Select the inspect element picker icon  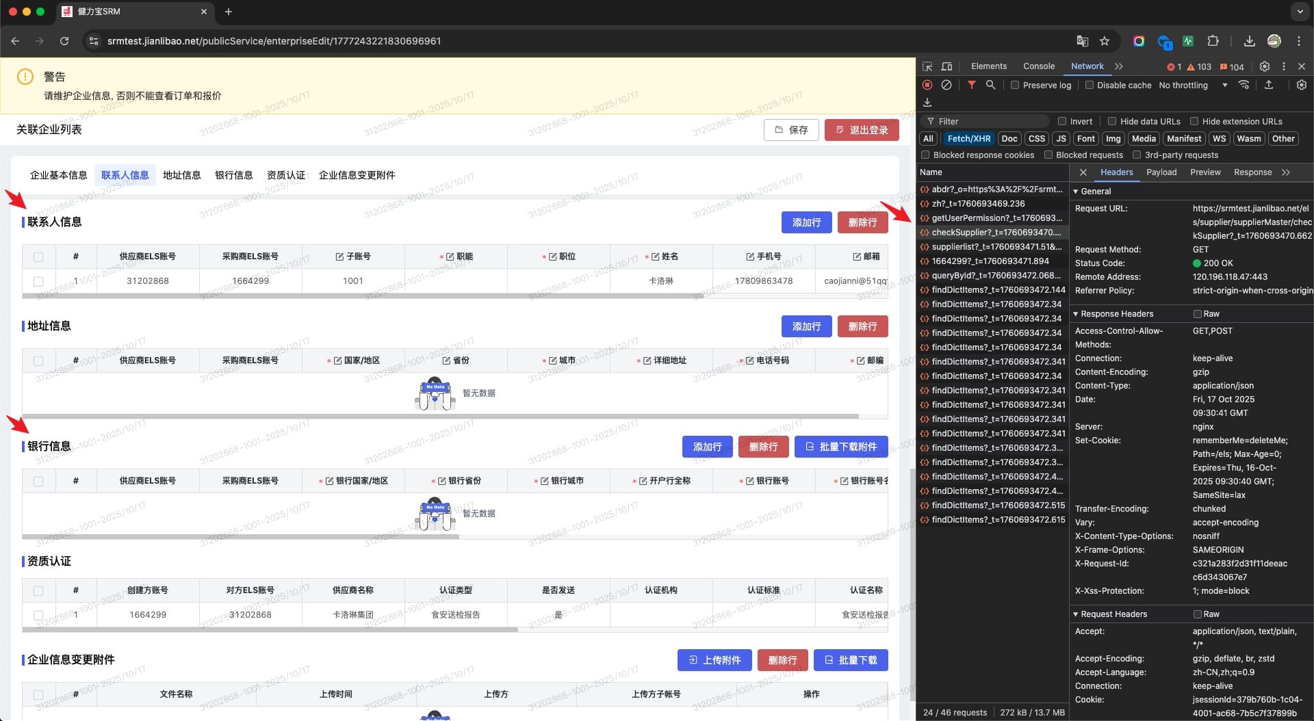pos(927,66)
